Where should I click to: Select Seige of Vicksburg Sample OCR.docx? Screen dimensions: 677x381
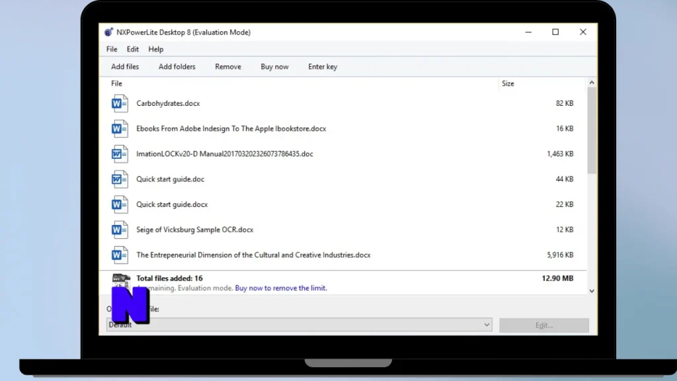(195, 230)
